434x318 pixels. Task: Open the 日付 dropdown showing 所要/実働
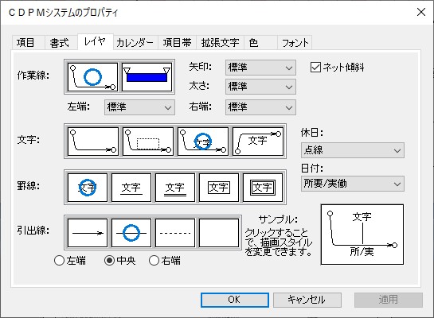point(353,184)
